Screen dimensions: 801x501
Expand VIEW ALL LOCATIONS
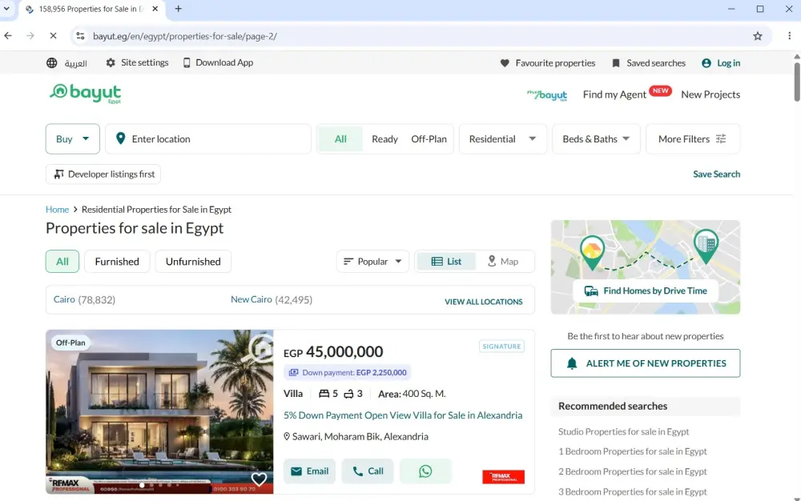[x=483, y=302]
